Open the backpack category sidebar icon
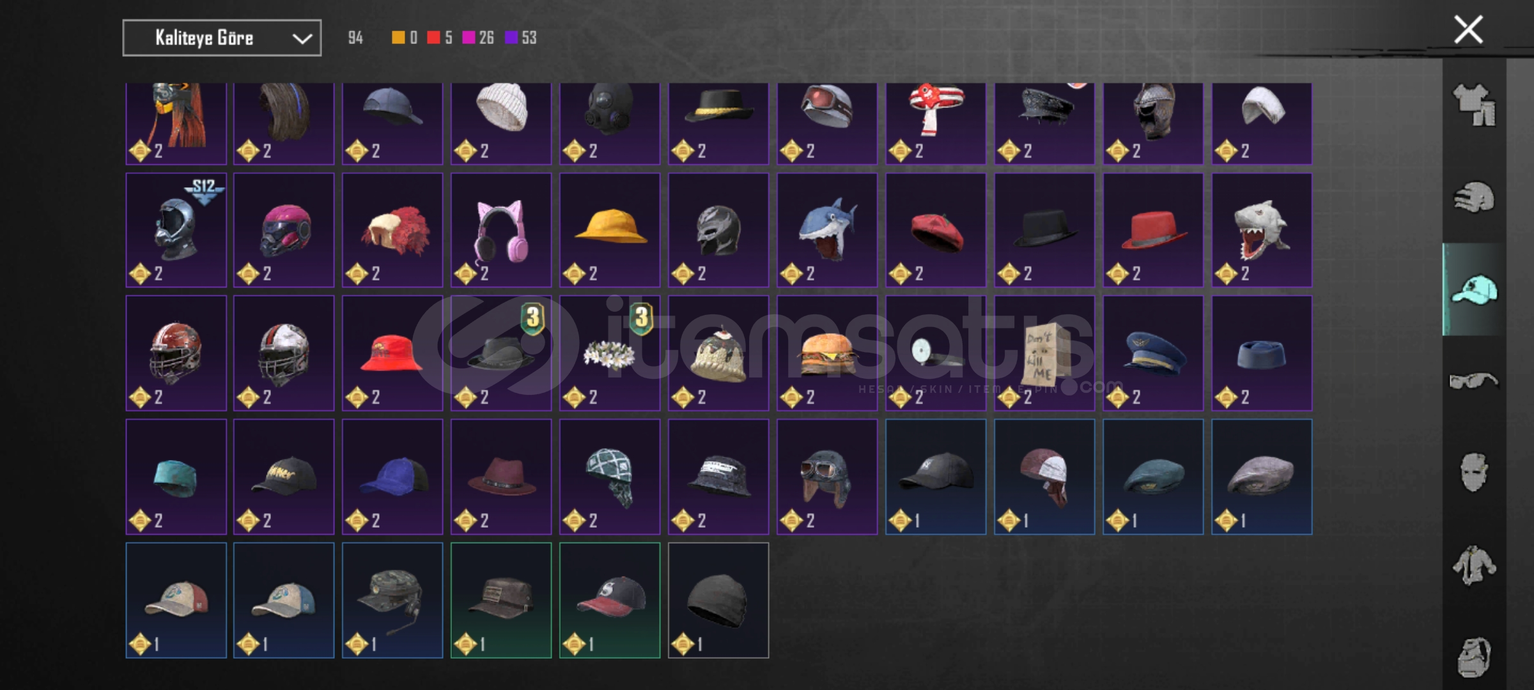This screenshot has width=1534, height=690. tap(1474, 656)
